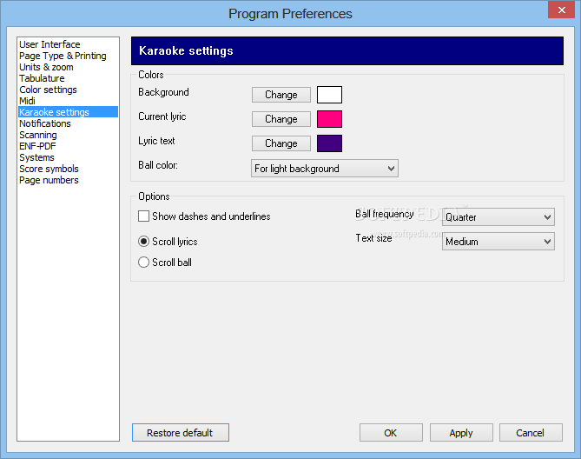The width and height of the screenshot is (581, 459).
Task: Open Color settings category
Action: [48, 90]
